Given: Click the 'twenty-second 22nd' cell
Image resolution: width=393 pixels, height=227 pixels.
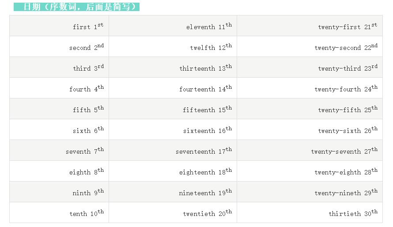Looking at the screenshot, I should point(345,47).
